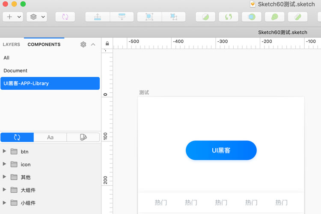Select All components source
321x214 pixels.
coord(50,58)
